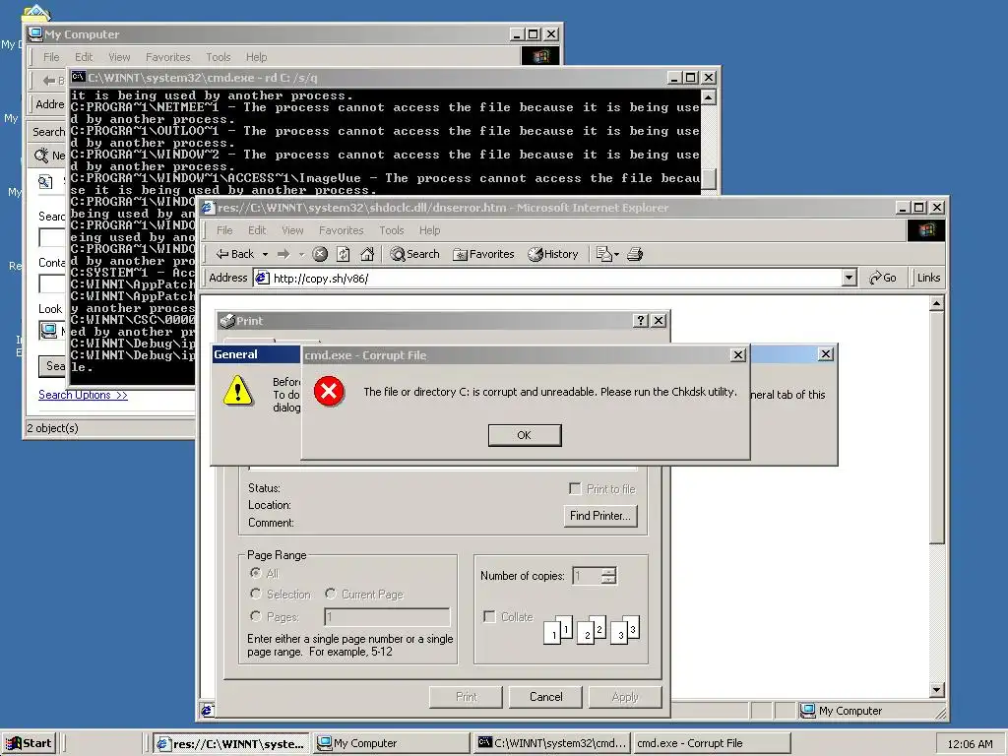Open Search pane in Internet Explorer toolbar
The width and height of the screenshot is (1008, 756).
[x=414, y=254]
